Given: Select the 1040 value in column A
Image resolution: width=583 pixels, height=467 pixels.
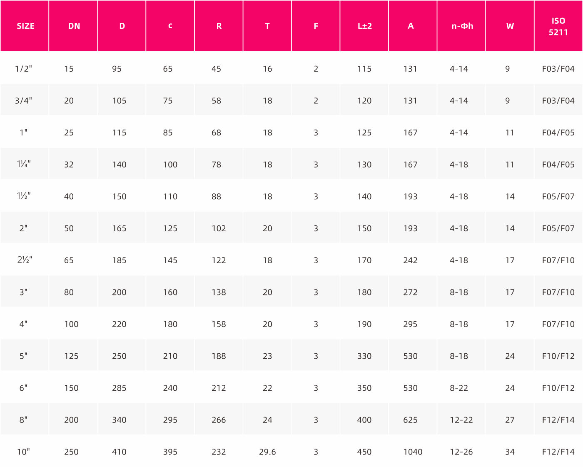Looking at the screenshot, I should pos(413,452).
